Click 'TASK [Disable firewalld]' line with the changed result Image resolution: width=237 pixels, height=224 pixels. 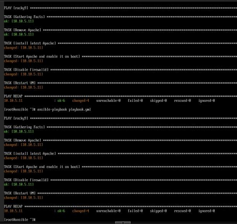tap(26, 70)
